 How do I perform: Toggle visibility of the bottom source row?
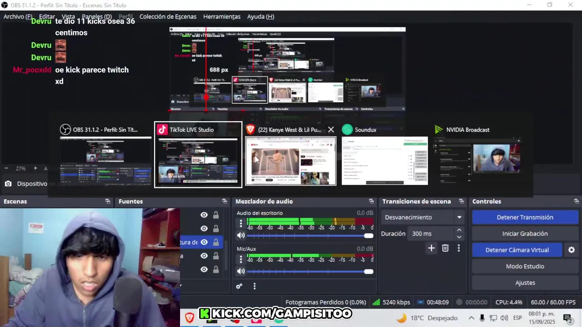click(x=204, y=269)
